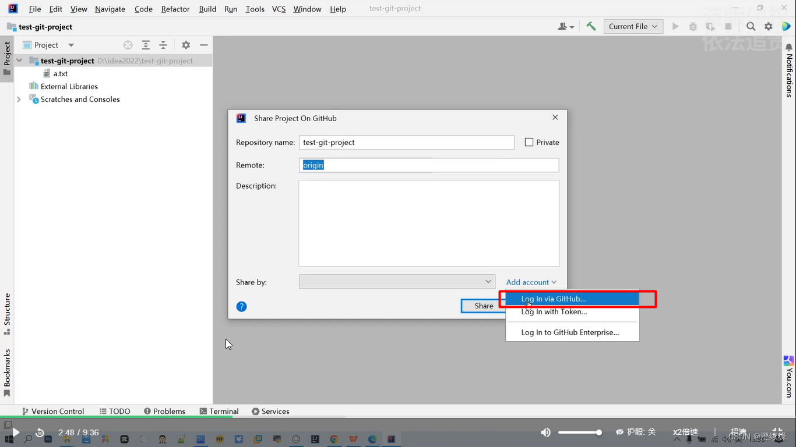Click the red WPS icon in the taskbar

click(353, 439)
